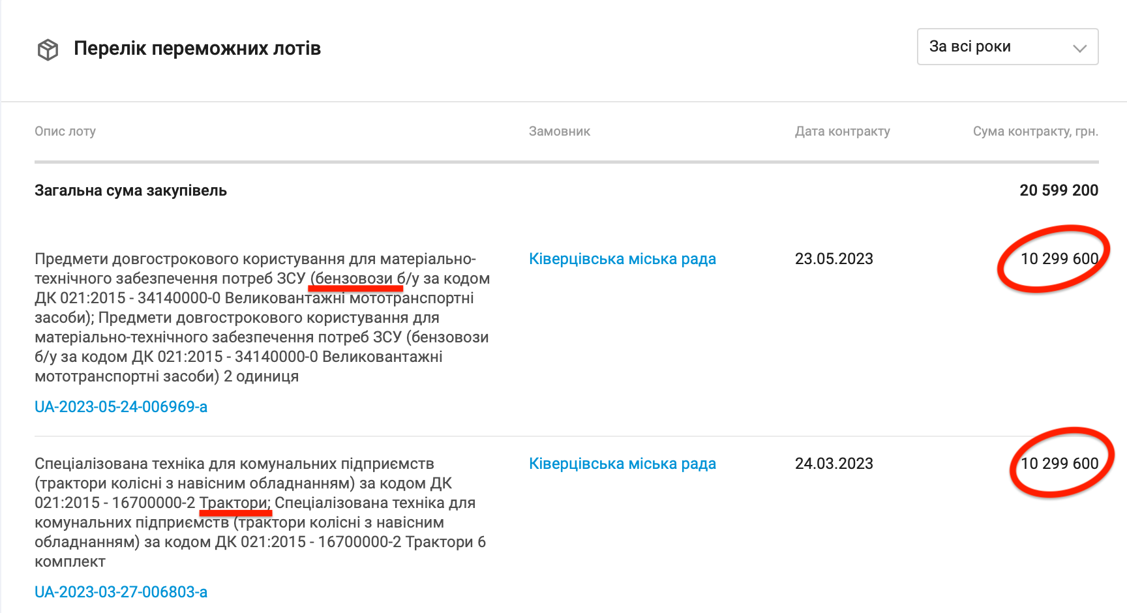1127x613 pixels.
Task: Open Ківерцівська міська рада link for the бензовози lot
Action: pos(622,259)
